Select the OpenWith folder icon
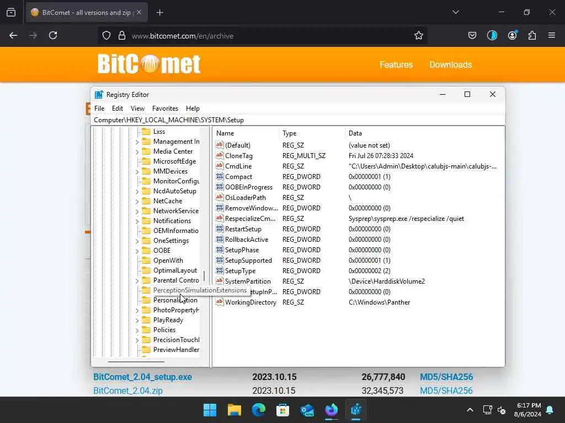Viewport: 565px width, 423px height. tap(146, 260)
